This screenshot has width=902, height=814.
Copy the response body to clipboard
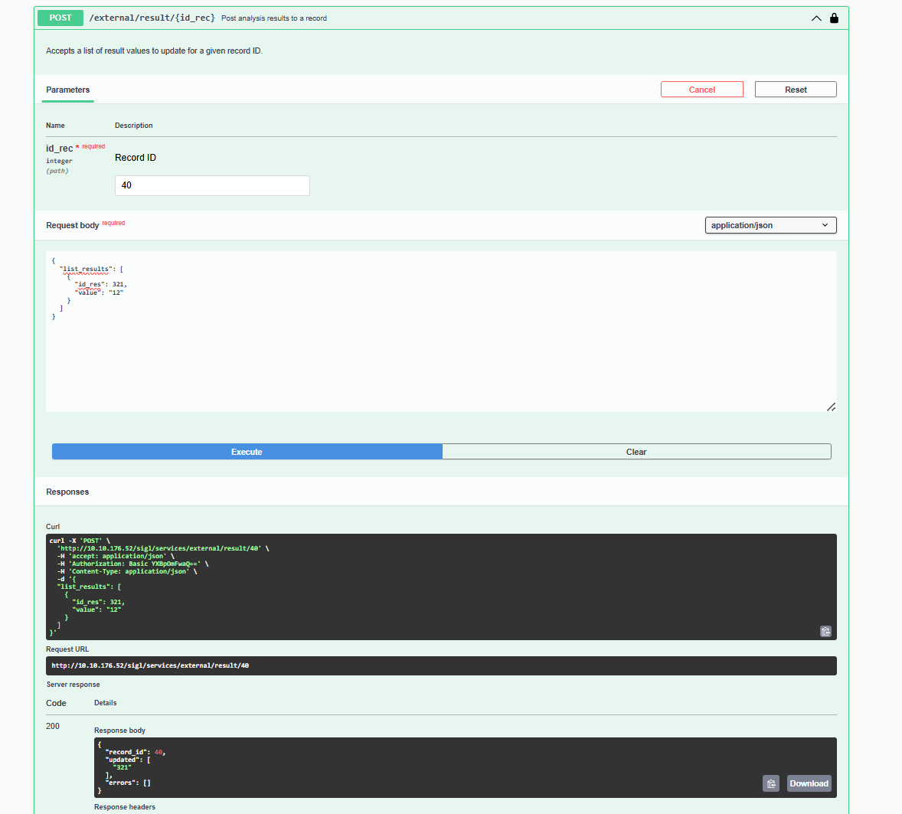[771, 783]
